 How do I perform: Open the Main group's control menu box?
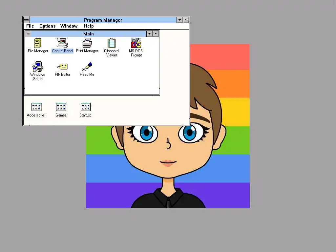tap(28, 34)
